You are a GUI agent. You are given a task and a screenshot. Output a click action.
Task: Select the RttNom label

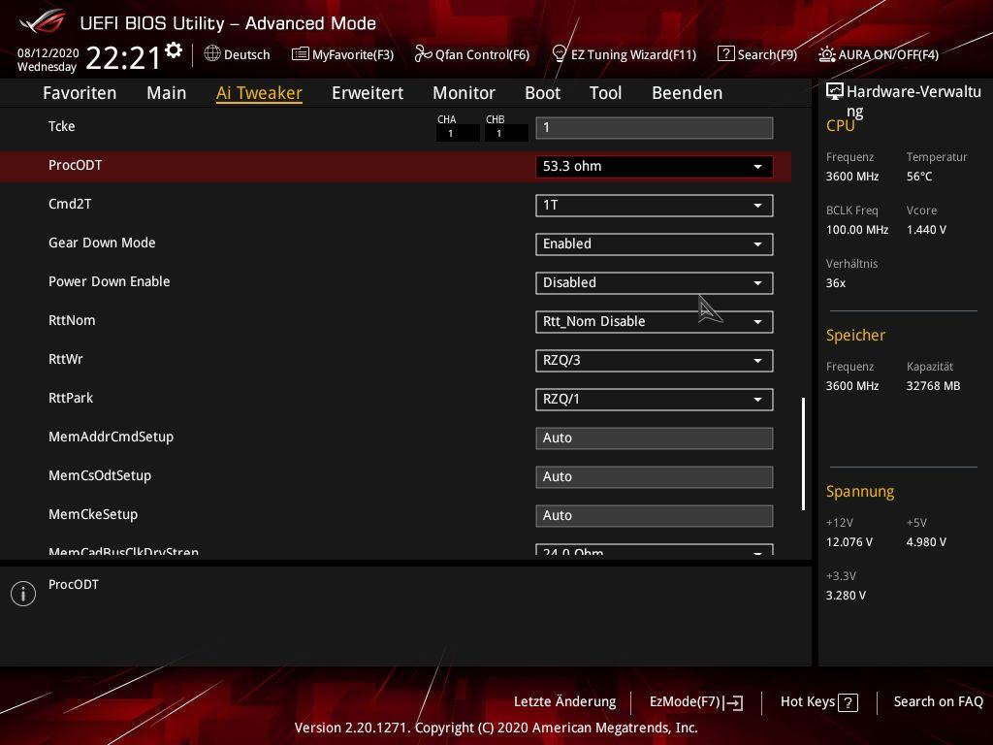[x=72, y=320]
